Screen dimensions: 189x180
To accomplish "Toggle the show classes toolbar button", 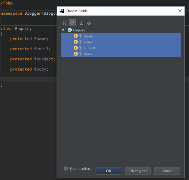I will pos(72,23).
